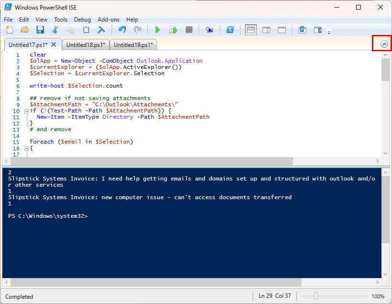Toggle Show Script Pane Right layout
This screenshot has width=392, height=304.
(x=266, y=30)
